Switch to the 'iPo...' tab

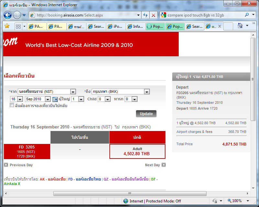pyautogui.click(x=116, y=27)
